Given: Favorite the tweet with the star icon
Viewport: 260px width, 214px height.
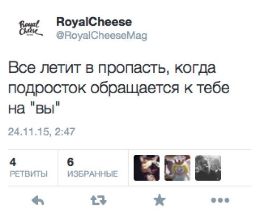Looking at the screenshot, I should click(159, 200).
